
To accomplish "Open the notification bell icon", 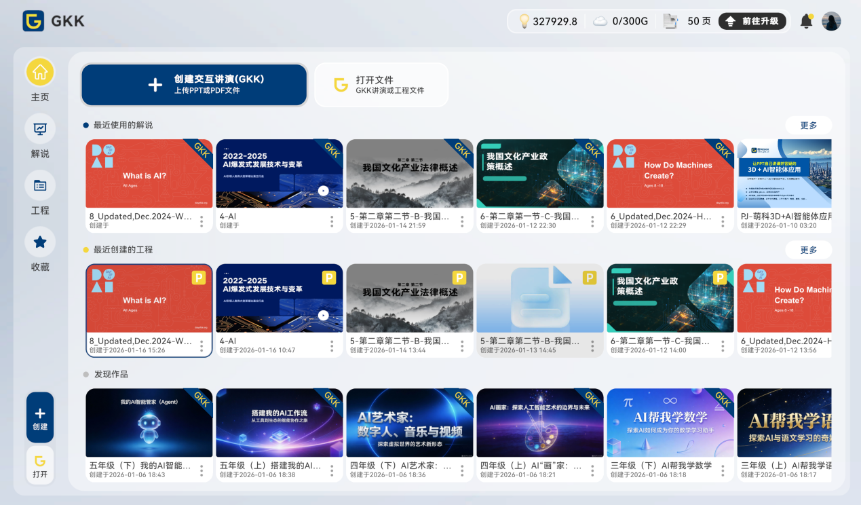I will [x=806, y=21].
